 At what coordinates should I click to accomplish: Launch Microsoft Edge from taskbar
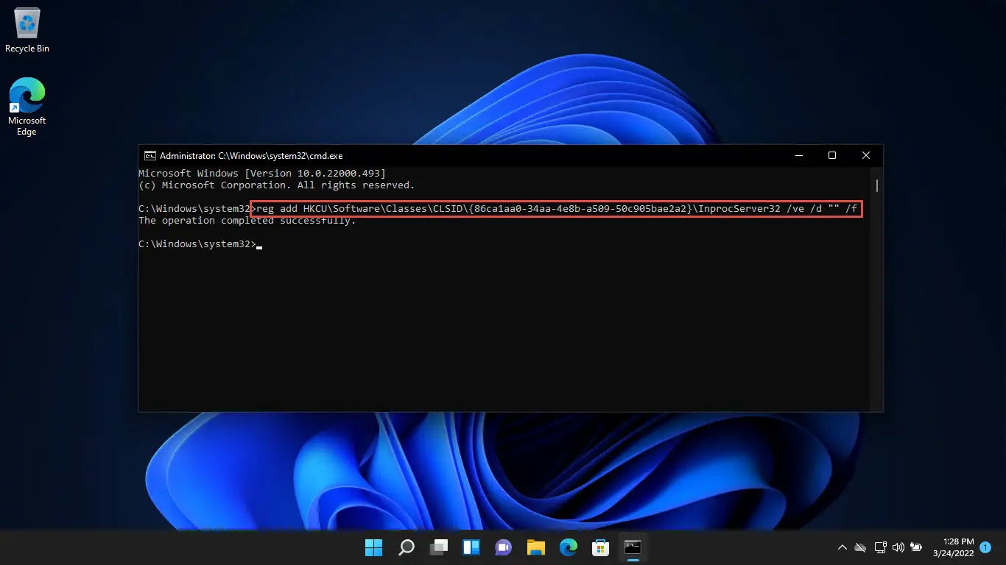(568, 547)
